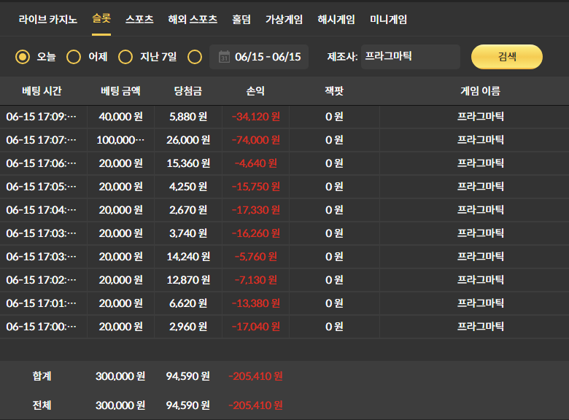Viewport: 569px width, 420px height.
Task: Open the 06/15 - 06/15 date range field
Action: click(259, 57)
